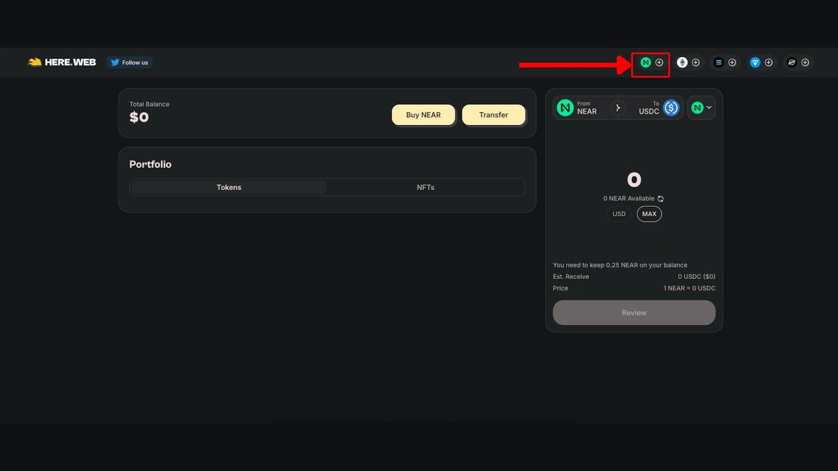This screenshot has height=471, width=838.
Task: Click the NEAR network icon in header
Action: pyautogui.click(x=646, y=62)
